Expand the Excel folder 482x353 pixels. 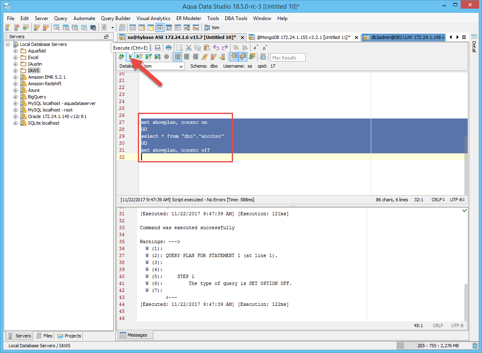pos(15,57)
